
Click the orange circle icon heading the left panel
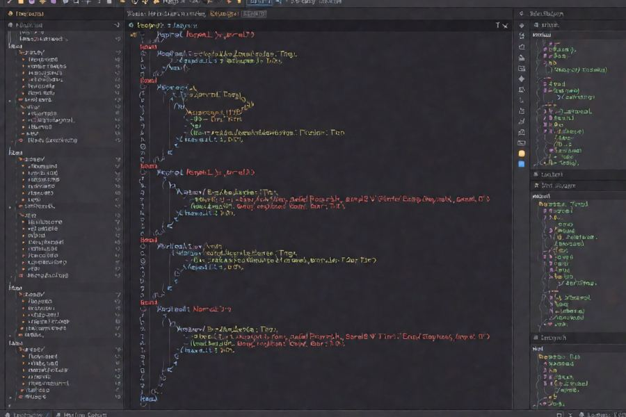[10, 14]
